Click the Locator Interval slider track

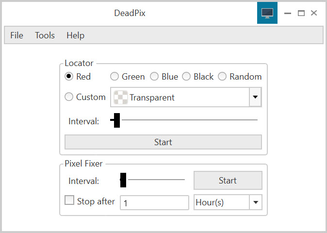click(x=184, y=120)
